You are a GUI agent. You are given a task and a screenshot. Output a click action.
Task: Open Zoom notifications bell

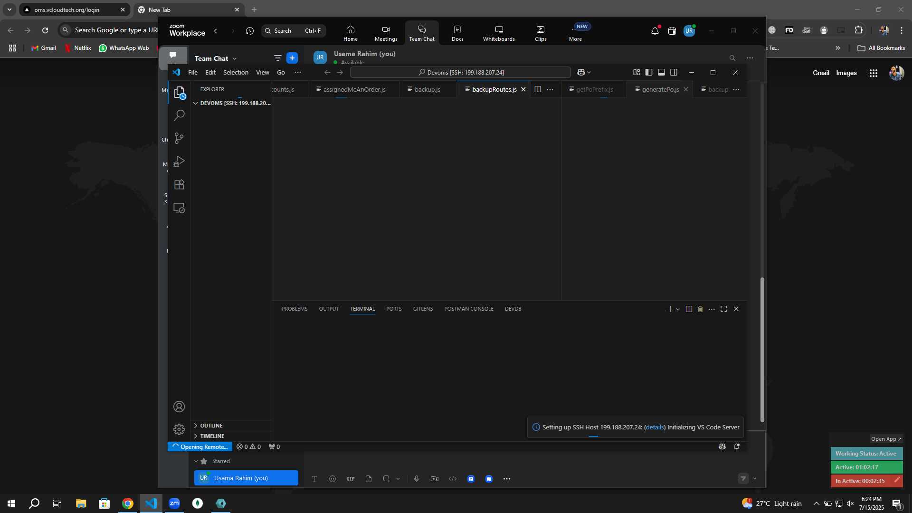pyautogui.click(x=655, y=31)
